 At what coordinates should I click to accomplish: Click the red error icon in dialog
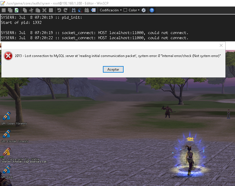[8, 56]
